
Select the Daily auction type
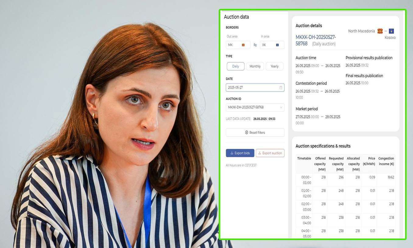tap(235, 66)
